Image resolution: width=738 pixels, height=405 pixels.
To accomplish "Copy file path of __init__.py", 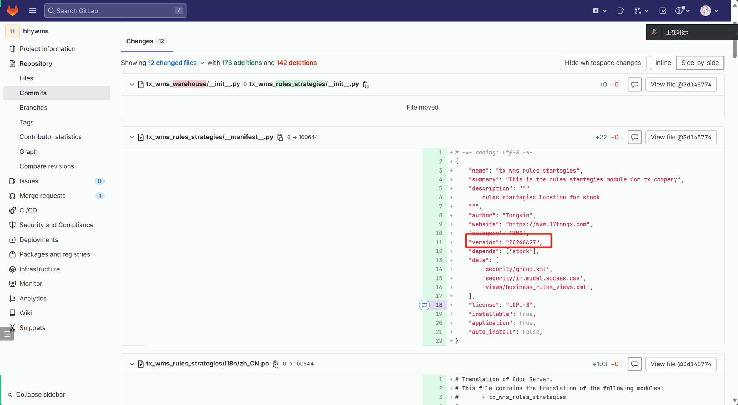I will tap(366, 85).
